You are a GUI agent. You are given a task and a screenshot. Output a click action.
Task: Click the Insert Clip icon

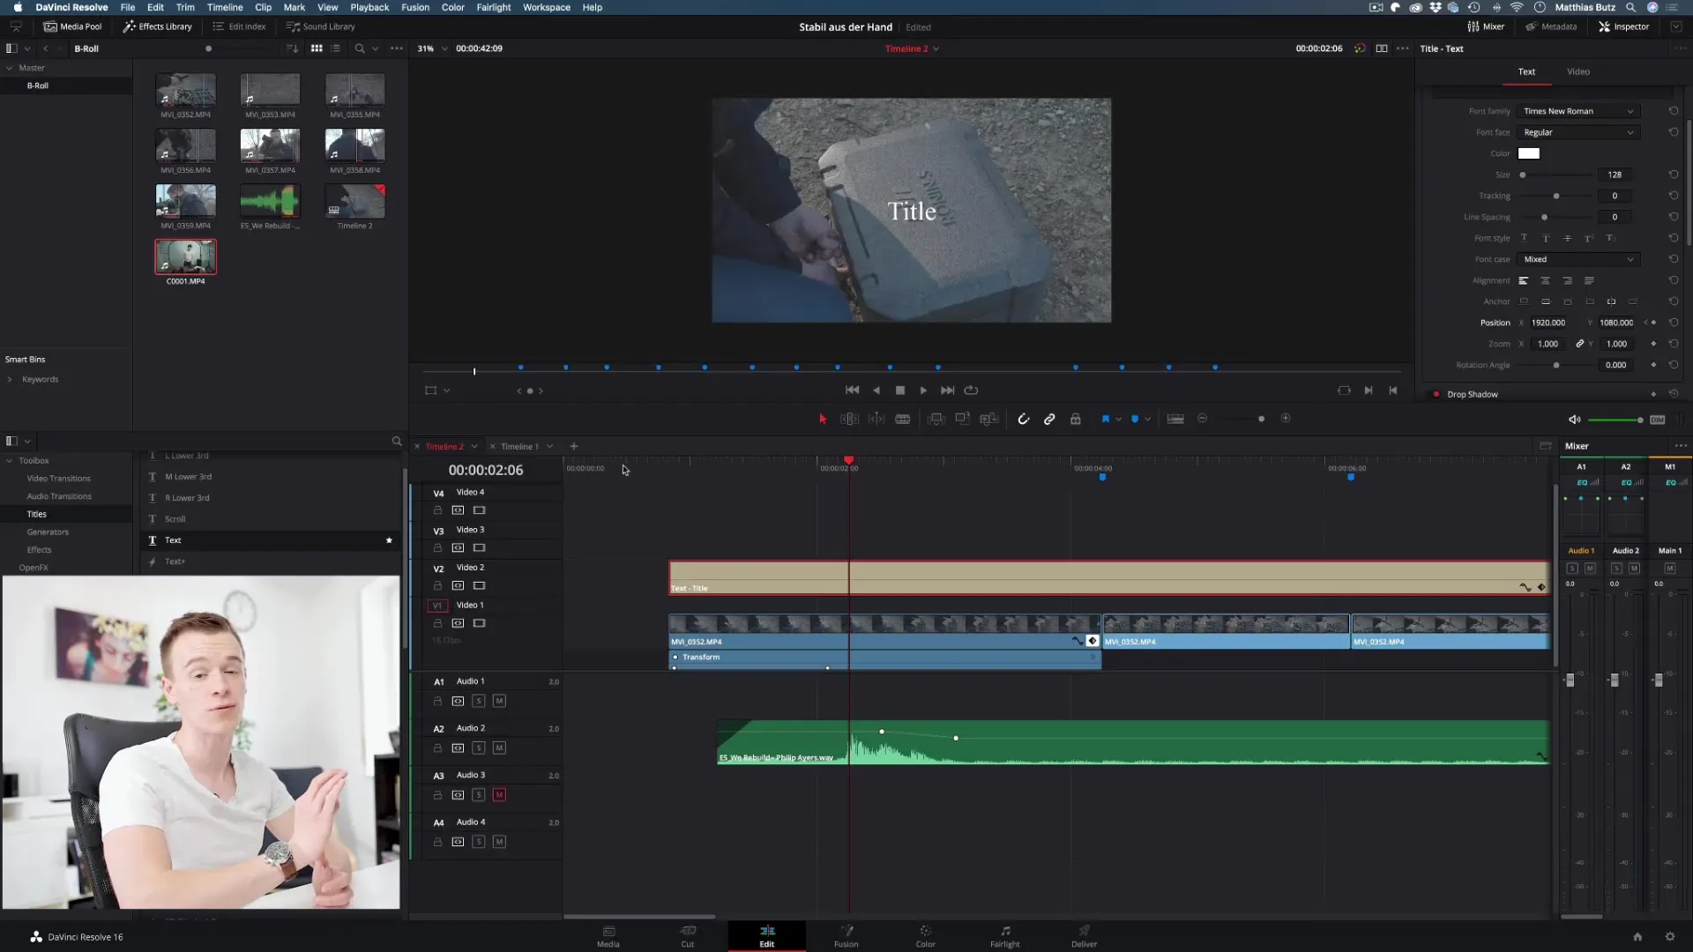[x=936, y=420]
